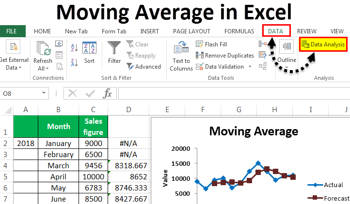Click the Refresh All icon
This screenshot has width=350, height=204.
(x=44, y=48)
